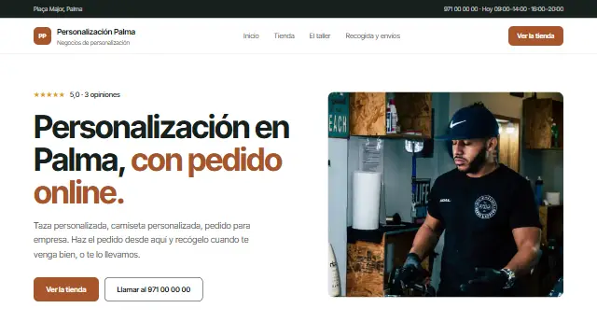Click the workshop hero photo
Screen dimensions: 597x336
coord(446,194)
